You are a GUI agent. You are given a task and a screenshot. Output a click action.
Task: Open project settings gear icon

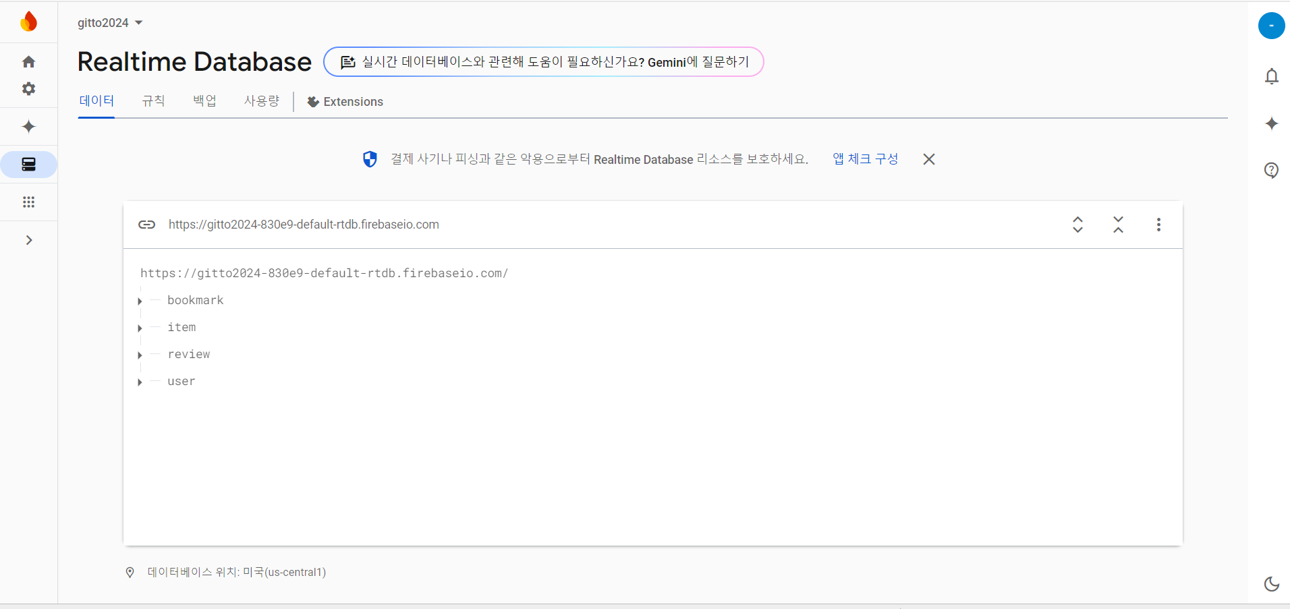click(x=28, y=88)
